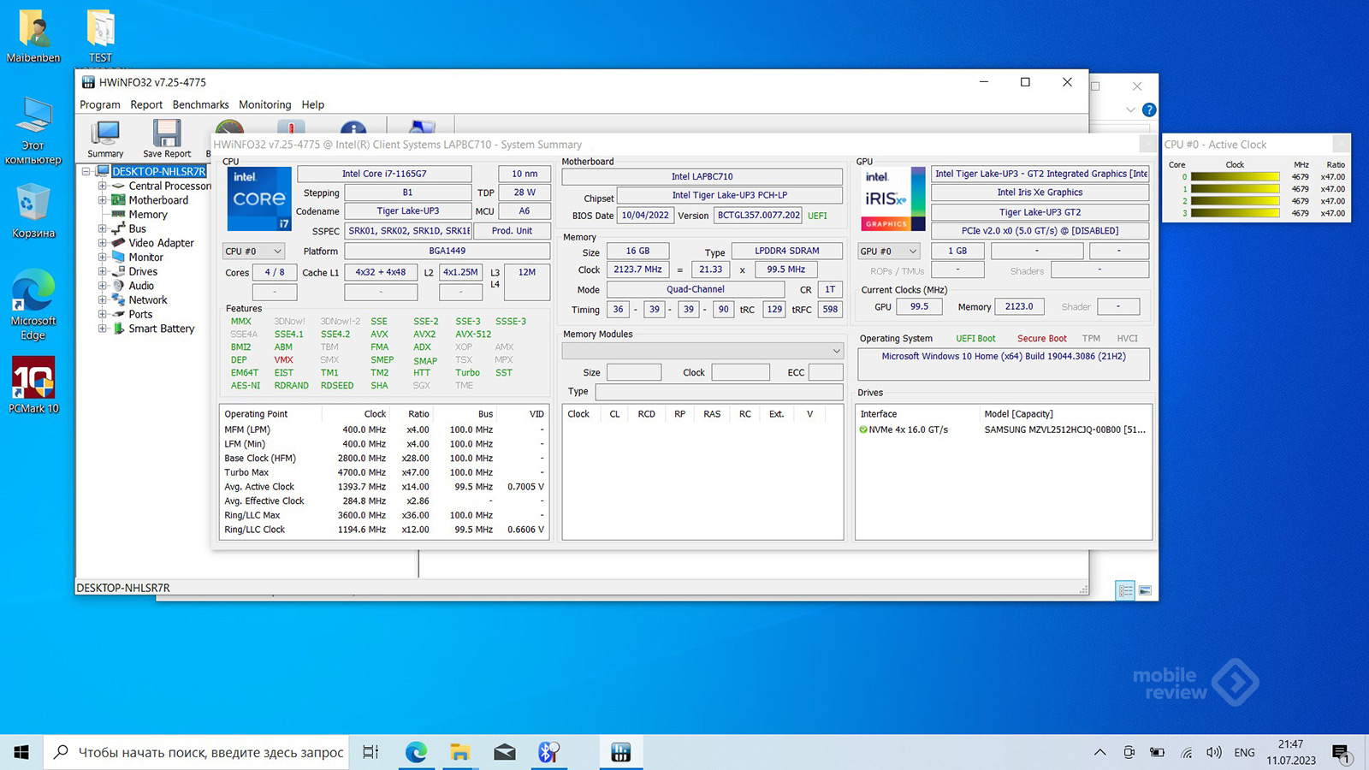Click the sensors thermometer toolbar icon
The image size is (1369, 770).
(291, 127)
